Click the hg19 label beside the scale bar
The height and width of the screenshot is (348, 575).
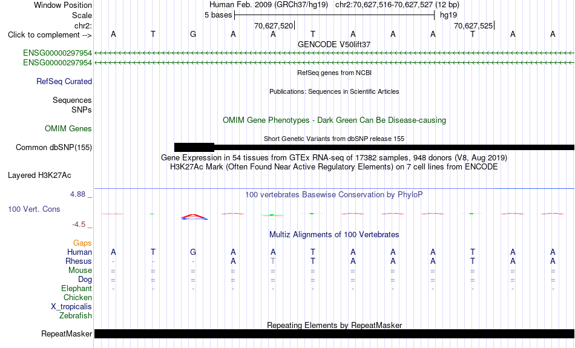tap(448, 15)
